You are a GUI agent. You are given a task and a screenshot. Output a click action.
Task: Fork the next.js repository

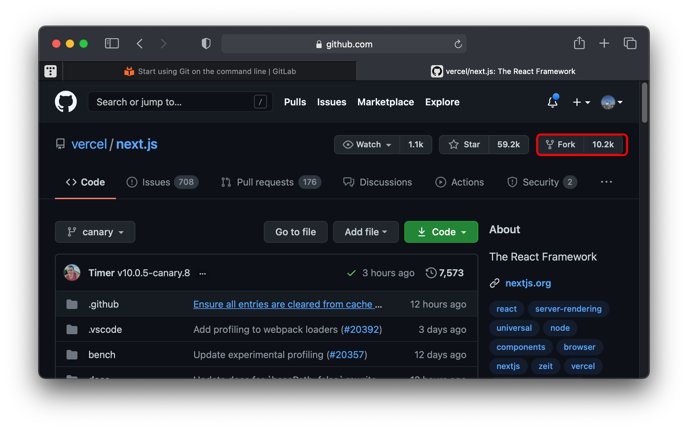click(x=560, y=145)
